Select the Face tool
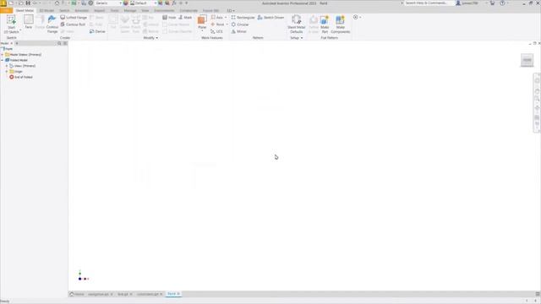Screen dimensions: 541x304 point(28,22)
